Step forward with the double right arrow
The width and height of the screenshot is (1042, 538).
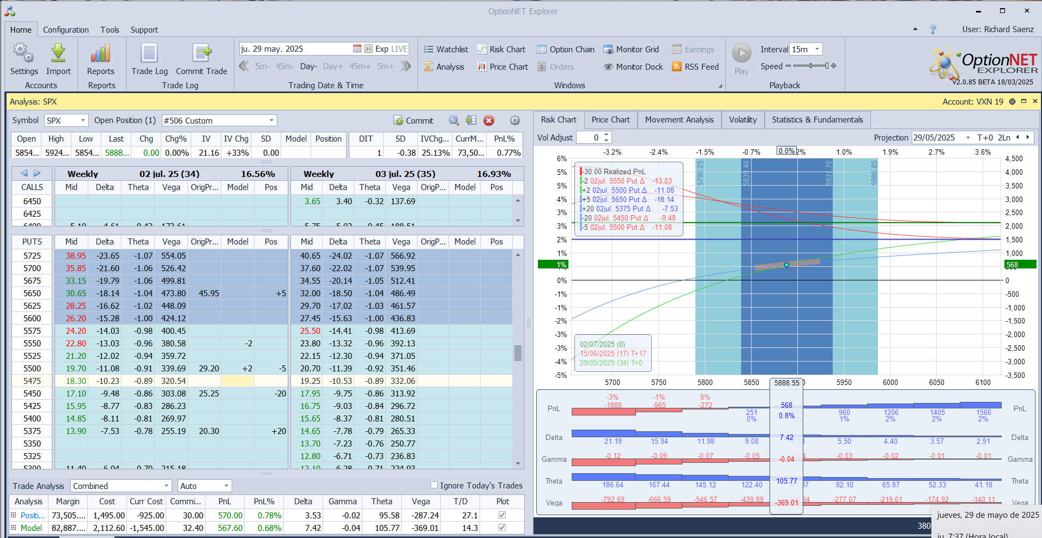click(x=405, y=66)
